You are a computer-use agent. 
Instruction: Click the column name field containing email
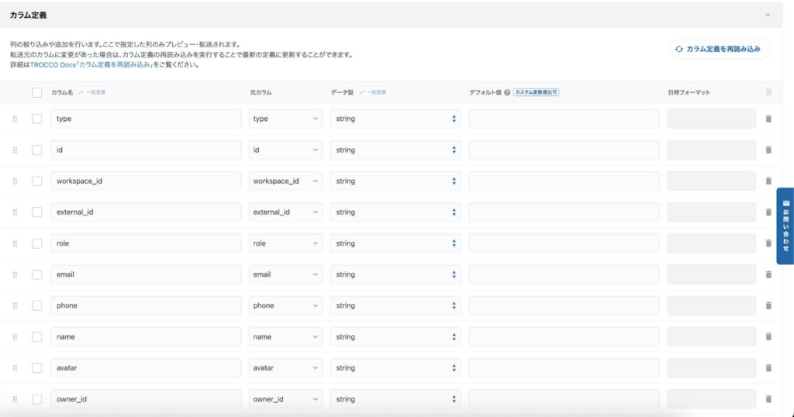pos(146,274)
